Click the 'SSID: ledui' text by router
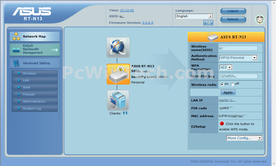276x166 pixels. 140,71
